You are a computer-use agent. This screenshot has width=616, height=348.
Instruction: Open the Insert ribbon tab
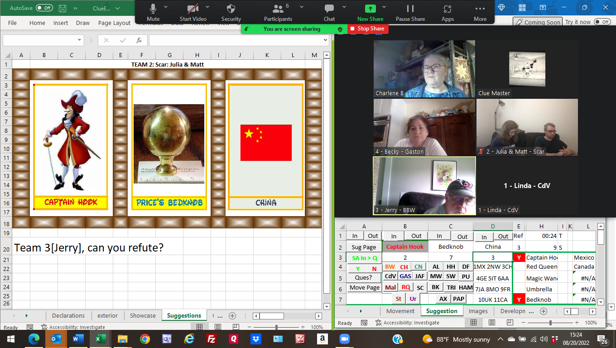61,23
